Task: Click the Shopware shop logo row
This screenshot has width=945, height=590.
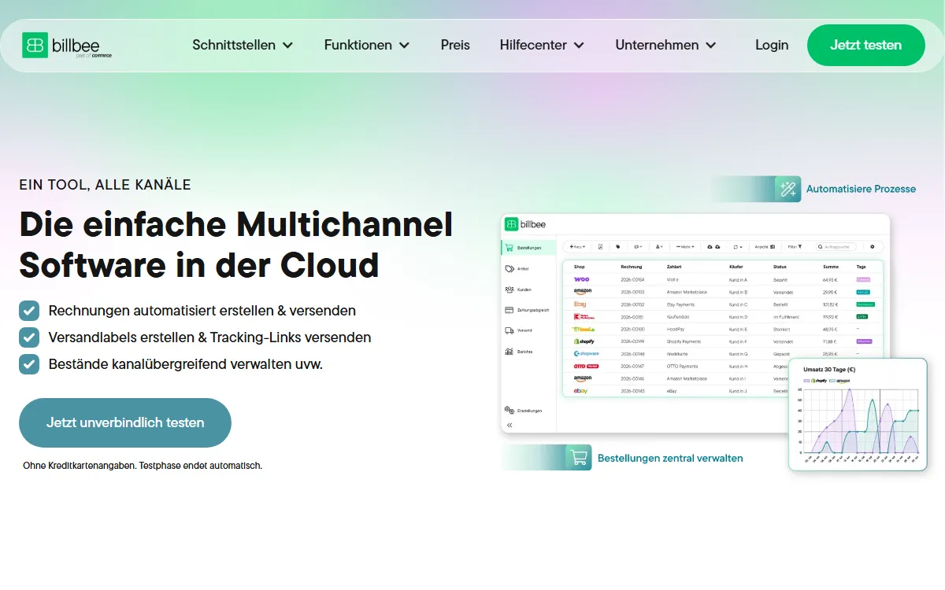Action: pos(586,354)
